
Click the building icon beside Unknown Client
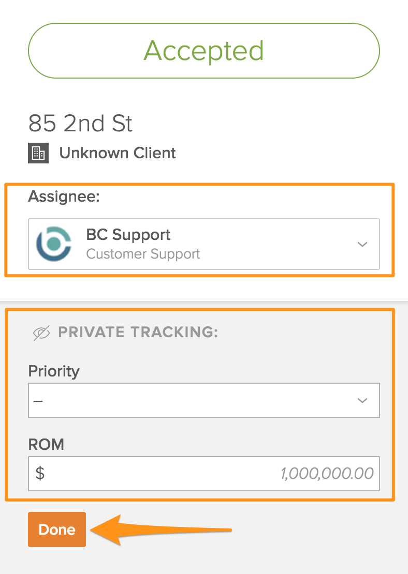(x=38, y=153)
